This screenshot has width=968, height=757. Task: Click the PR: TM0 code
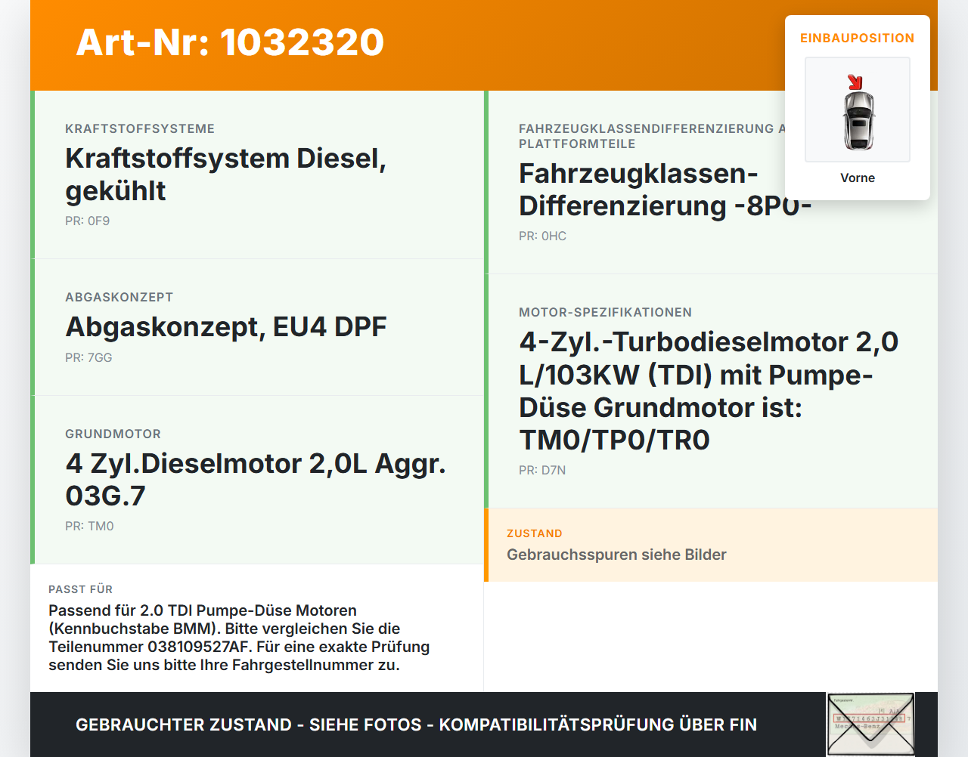click(89, 527)
